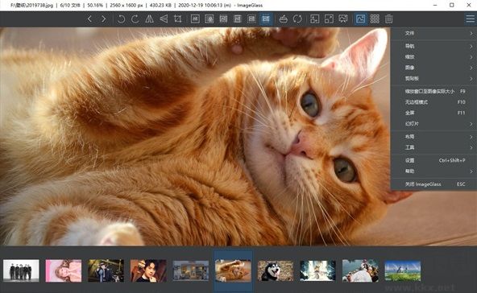Open the third thumbnail with dark yellow scene
The image size is (477, 293).
(x=106, y=270)
